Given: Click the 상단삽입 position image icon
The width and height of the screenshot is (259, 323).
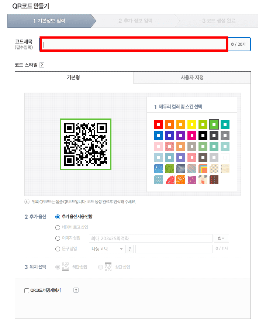Looking at the screenshot, I should [x=108, y=267].
